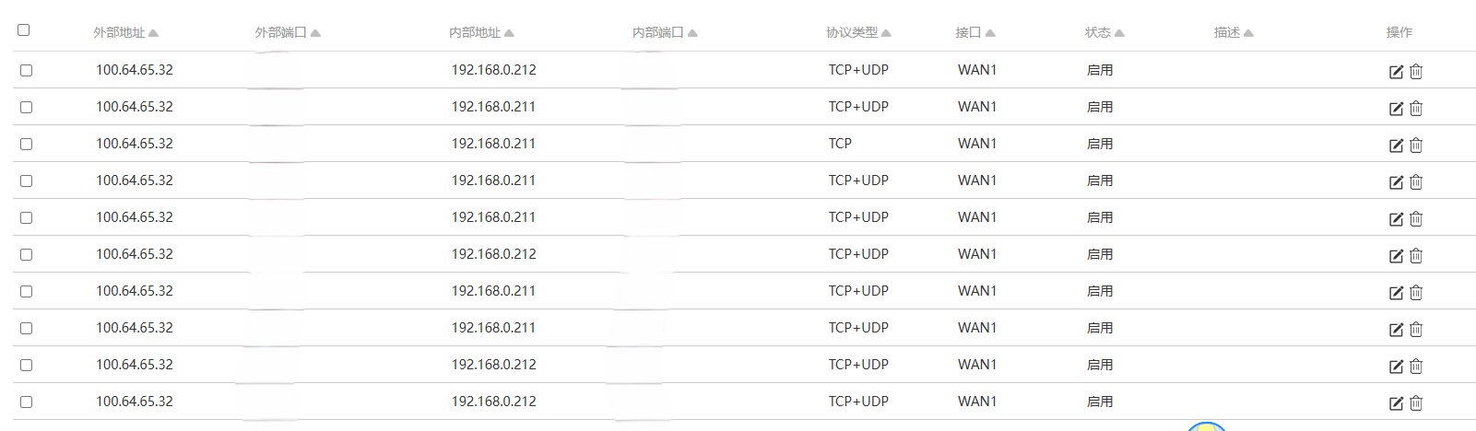Click the trash icon in the last row
This screenshot has height=431, width=1476.
point(1416,403)
